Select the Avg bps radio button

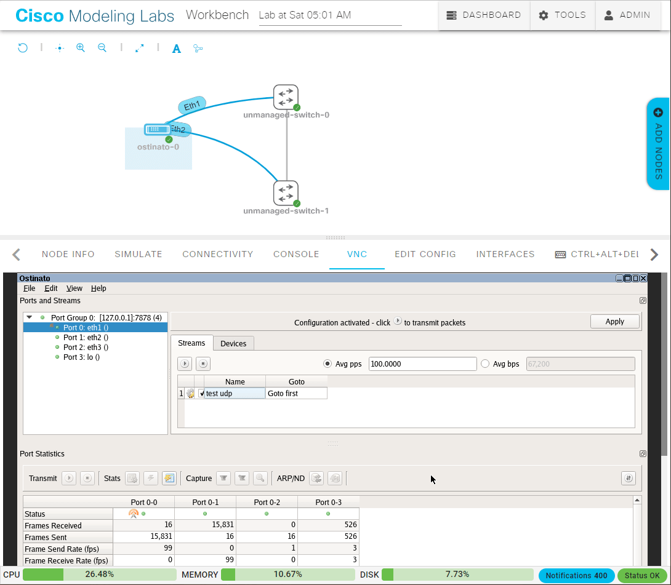tap(485, 364)
